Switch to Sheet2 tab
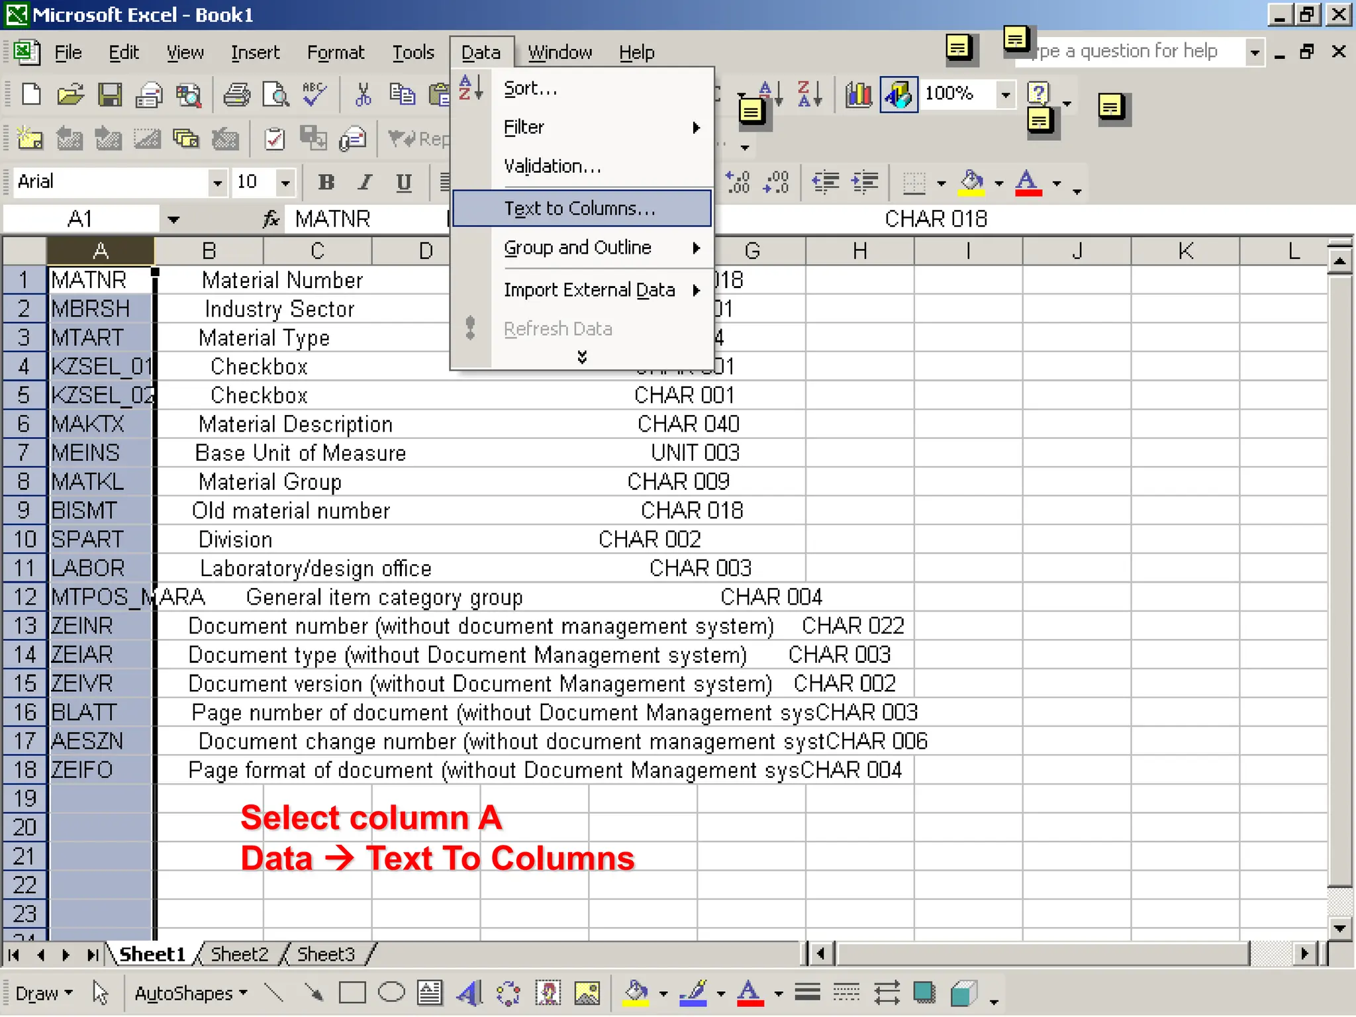The width and height of the screenshot is (1356, 1017). pos(240,954)
